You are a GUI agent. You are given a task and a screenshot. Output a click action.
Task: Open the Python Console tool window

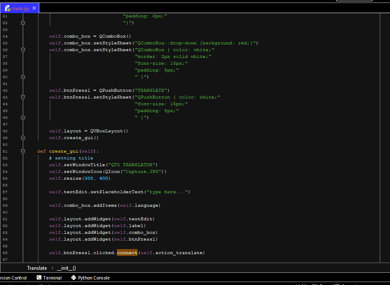(x=90, y=278)
